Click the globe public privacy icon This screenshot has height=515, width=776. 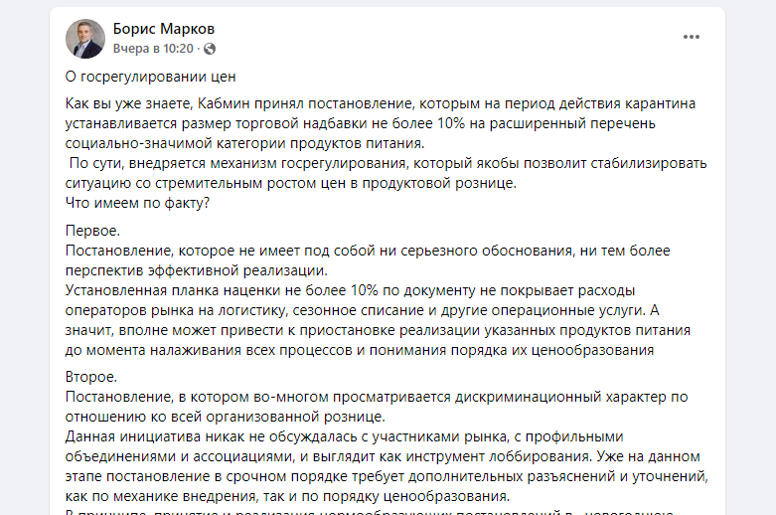click(x=210, y=48)
